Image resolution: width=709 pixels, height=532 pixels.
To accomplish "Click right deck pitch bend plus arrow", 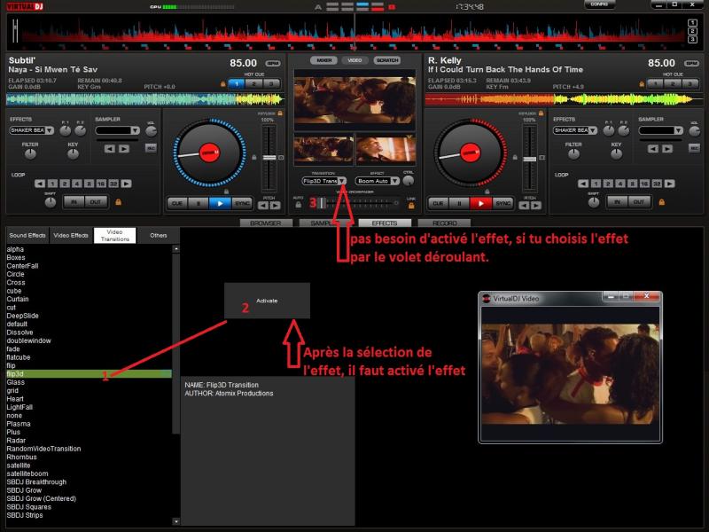I will (x=536, y=206).
